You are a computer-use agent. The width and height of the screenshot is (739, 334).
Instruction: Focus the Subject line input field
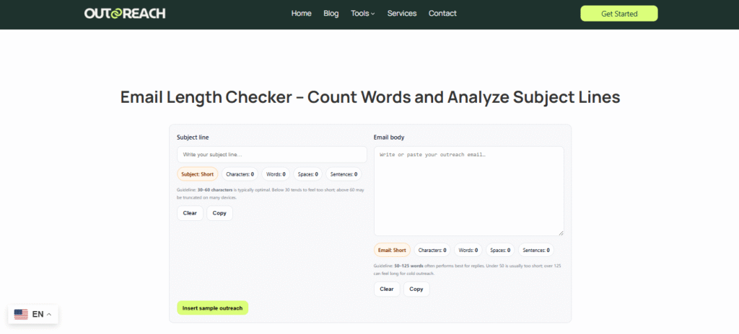point(271,155)
